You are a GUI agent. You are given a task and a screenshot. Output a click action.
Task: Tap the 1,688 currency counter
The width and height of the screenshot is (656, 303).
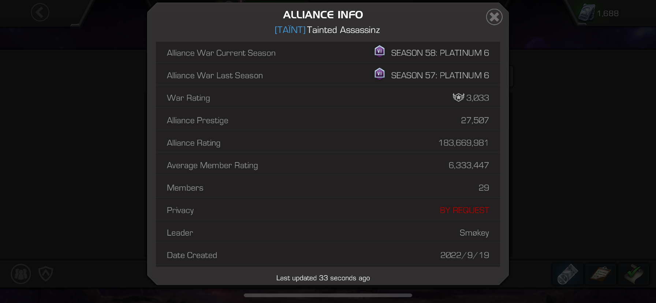[599, 13]
